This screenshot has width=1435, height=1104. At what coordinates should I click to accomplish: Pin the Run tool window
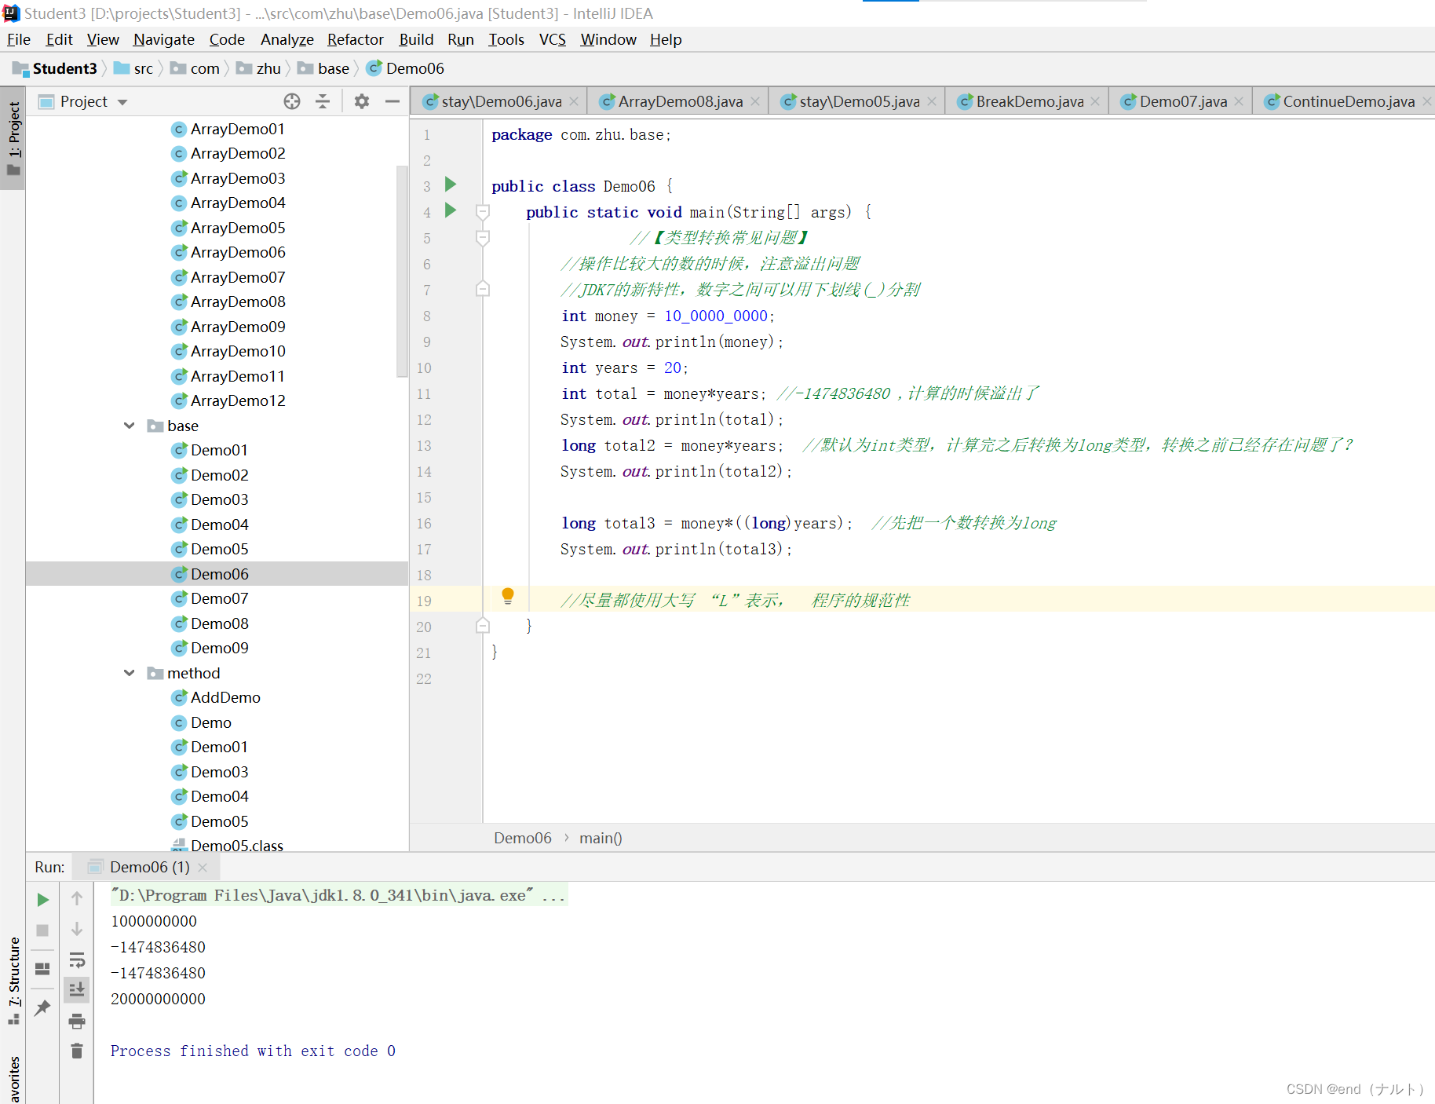click(x=42, y=1008)
